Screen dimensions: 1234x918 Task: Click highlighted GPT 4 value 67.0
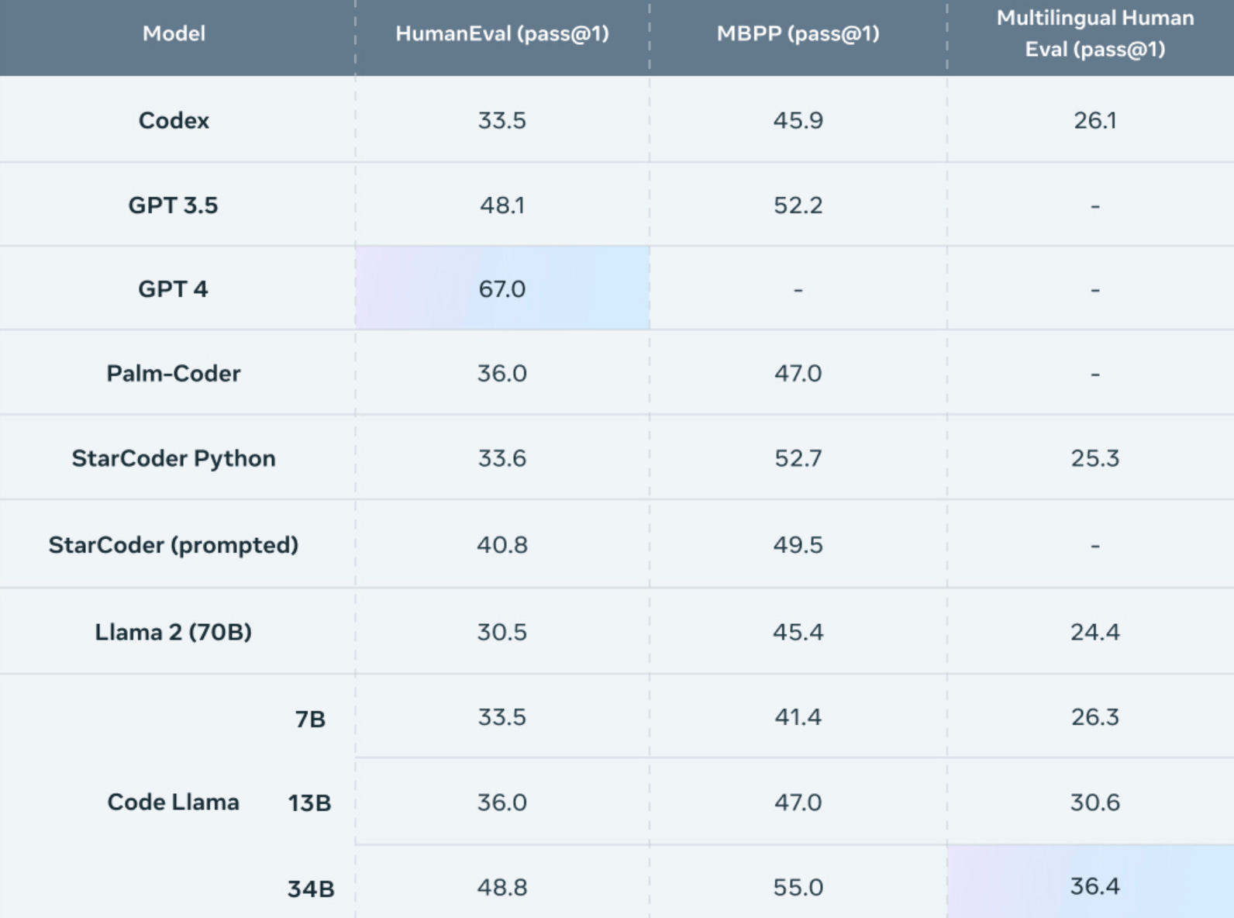click(x=502, y=288)
